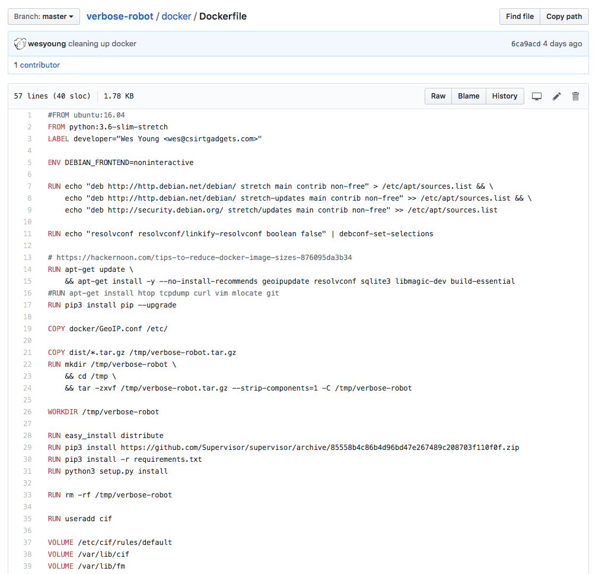This screenshot has height=574, width=599.
Task: Click 'COPY docker/GeoIP.conf /etc/' line
Action: coord(108,328)
